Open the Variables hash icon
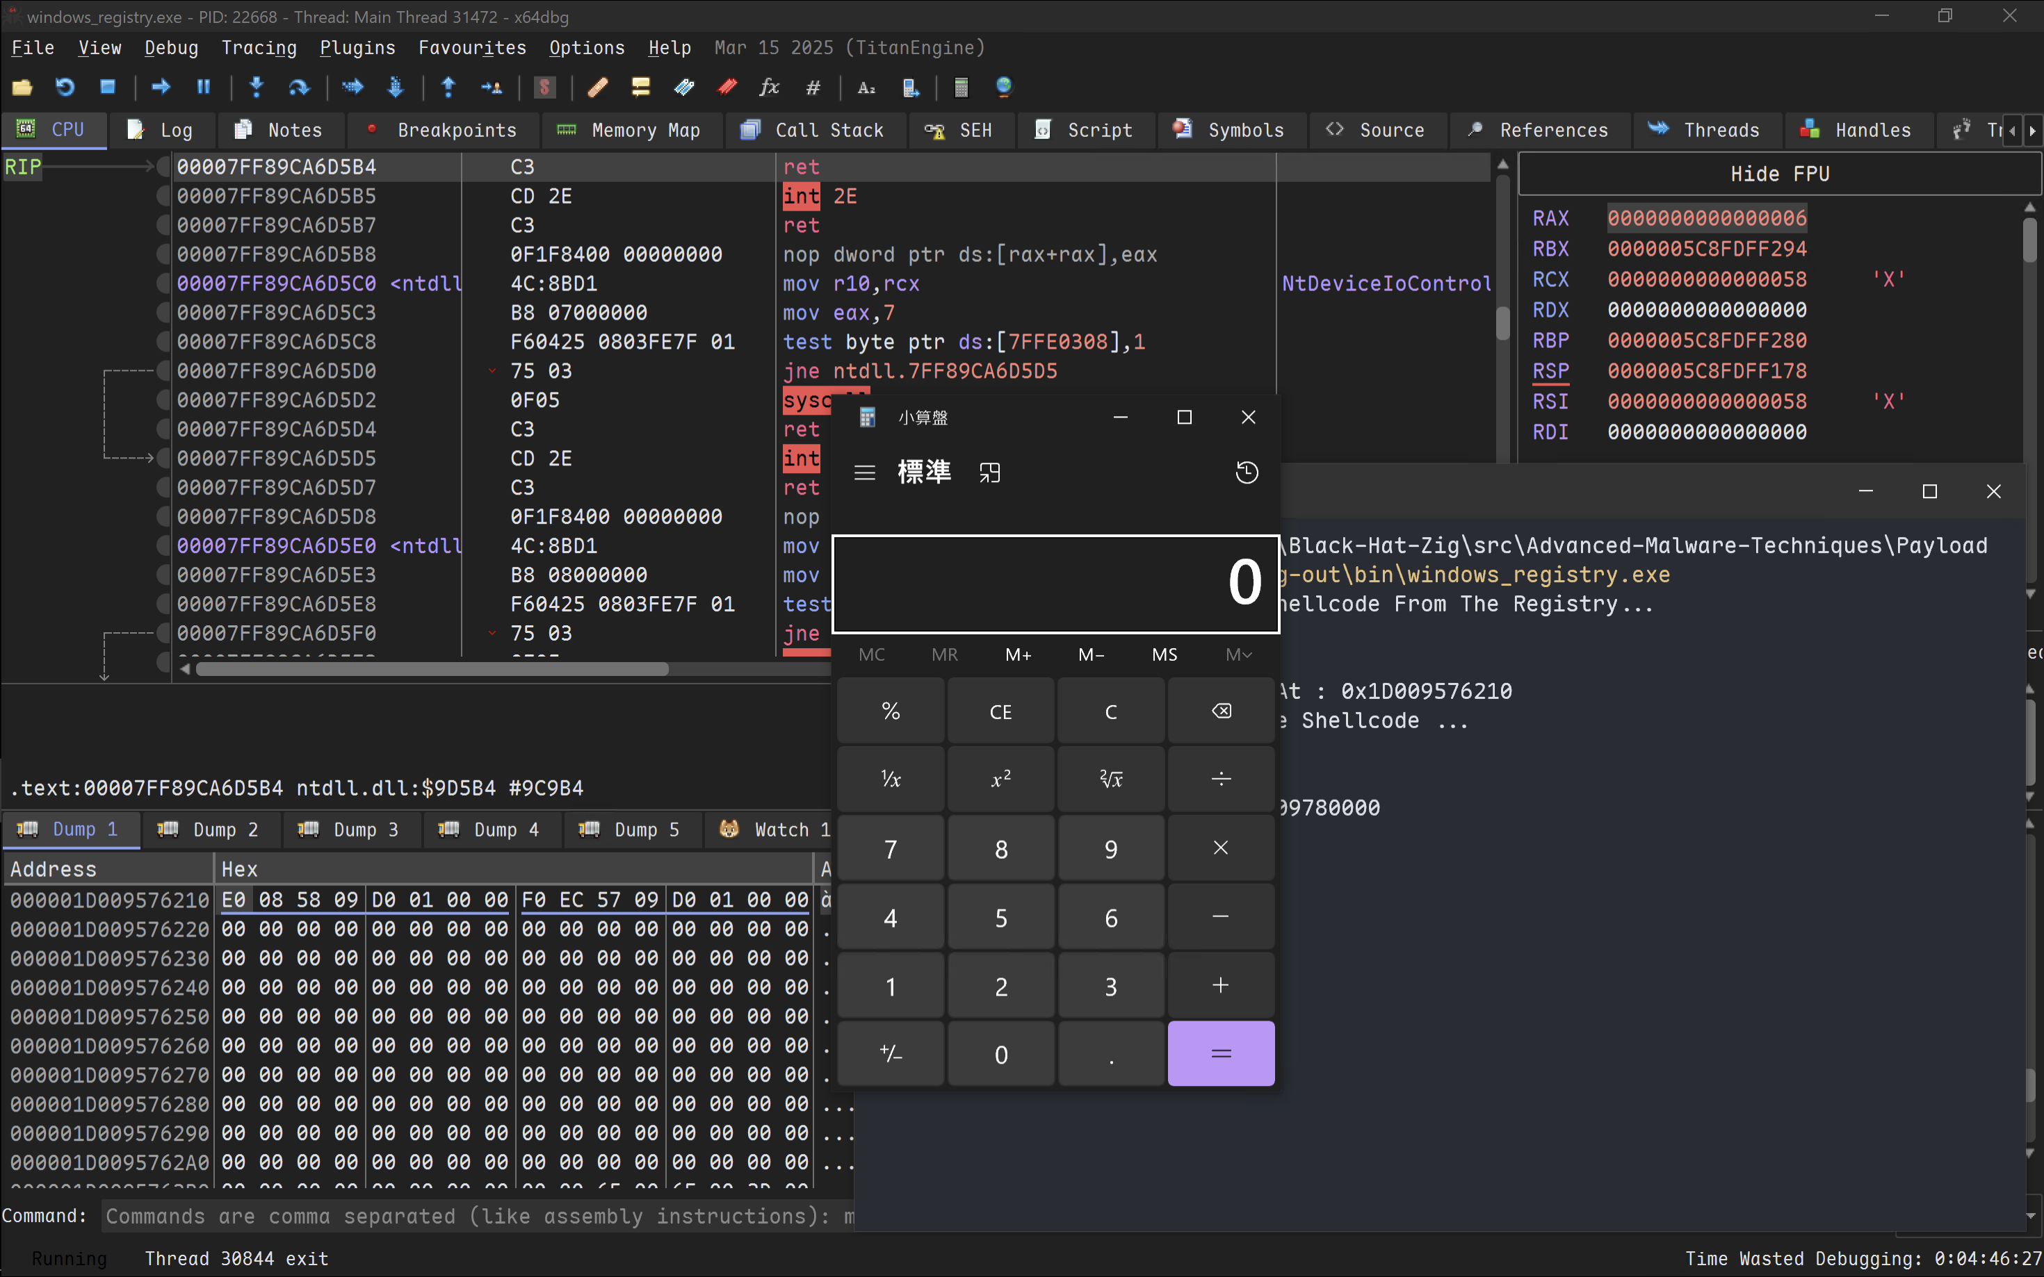Screen dimensions: 2044x1277 (813, 87)
